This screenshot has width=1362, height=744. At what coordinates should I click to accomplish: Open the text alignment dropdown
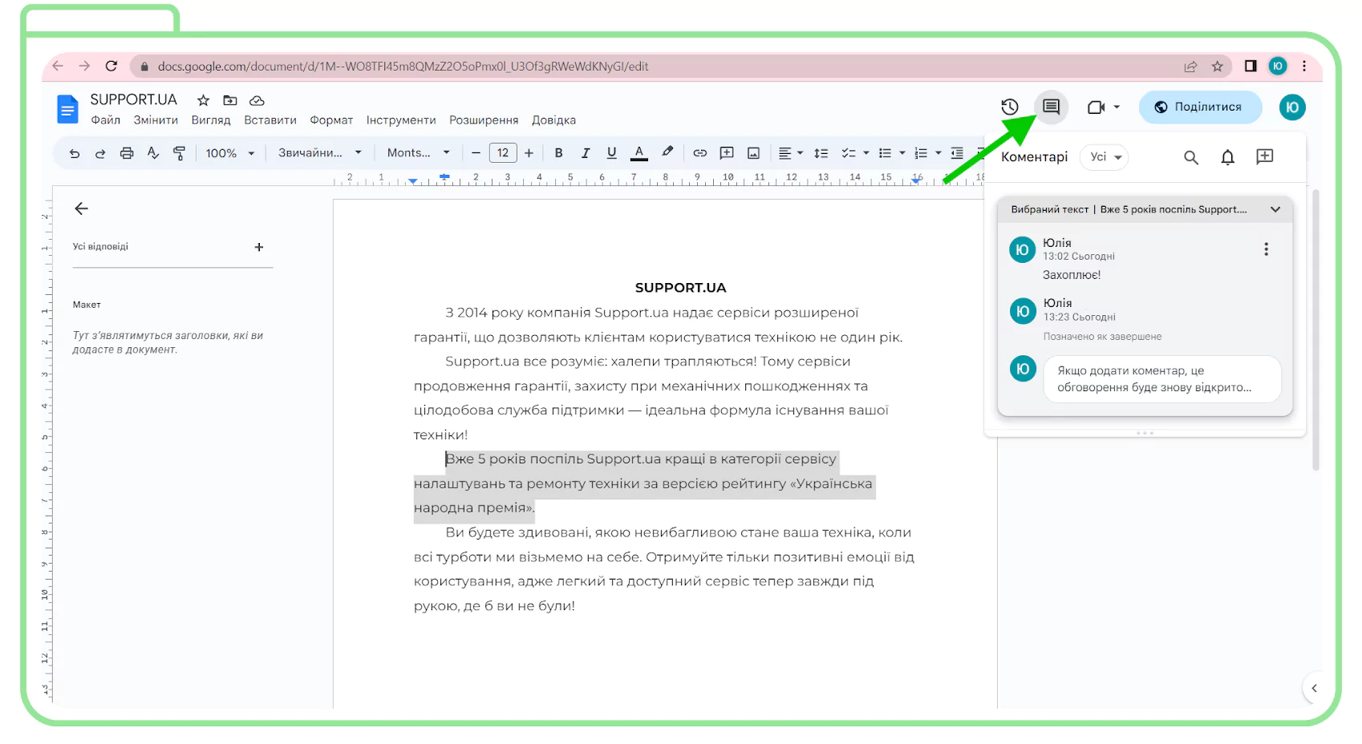pyautogui.click(x=790, y=153)
